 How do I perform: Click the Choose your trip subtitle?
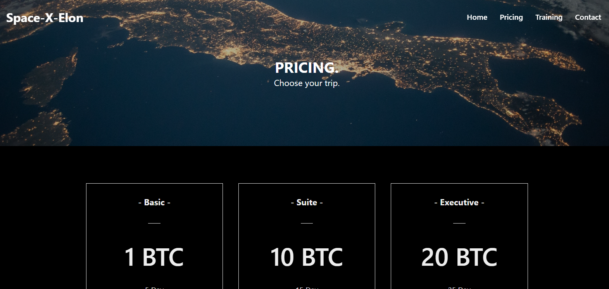(x=307, y=83)
